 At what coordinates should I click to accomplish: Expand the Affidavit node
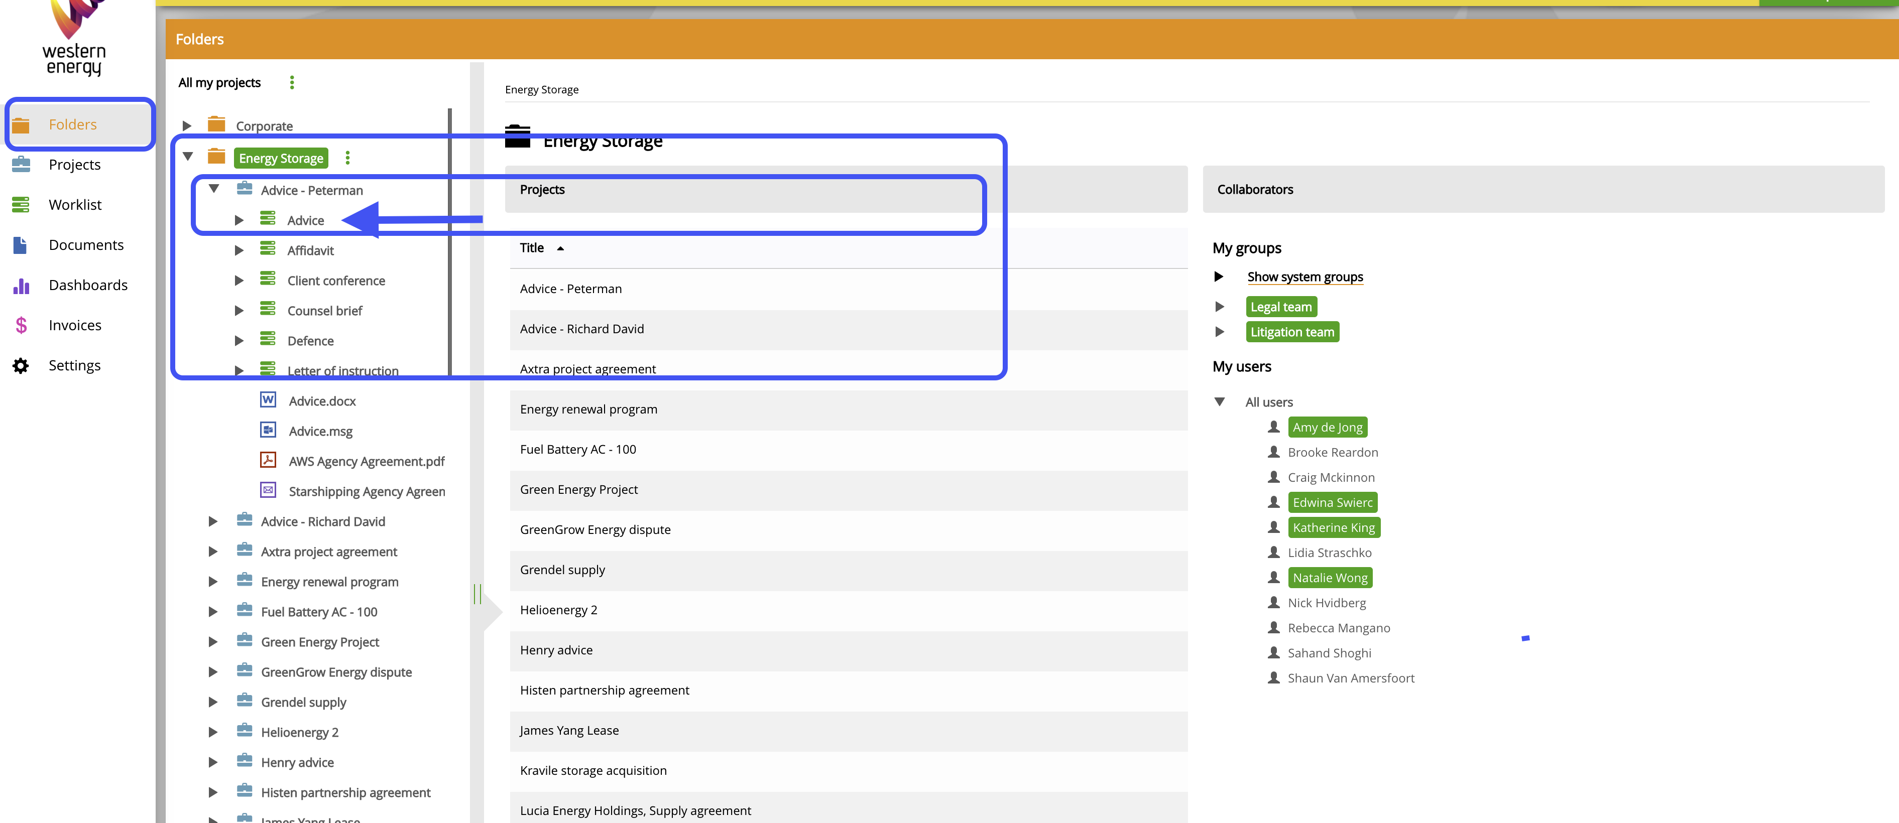click(239, 250)
